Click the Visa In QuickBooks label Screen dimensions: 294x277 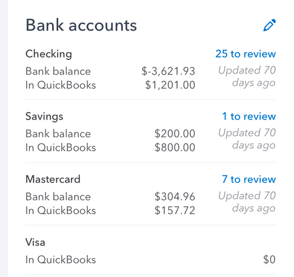(x=61, y=260)
